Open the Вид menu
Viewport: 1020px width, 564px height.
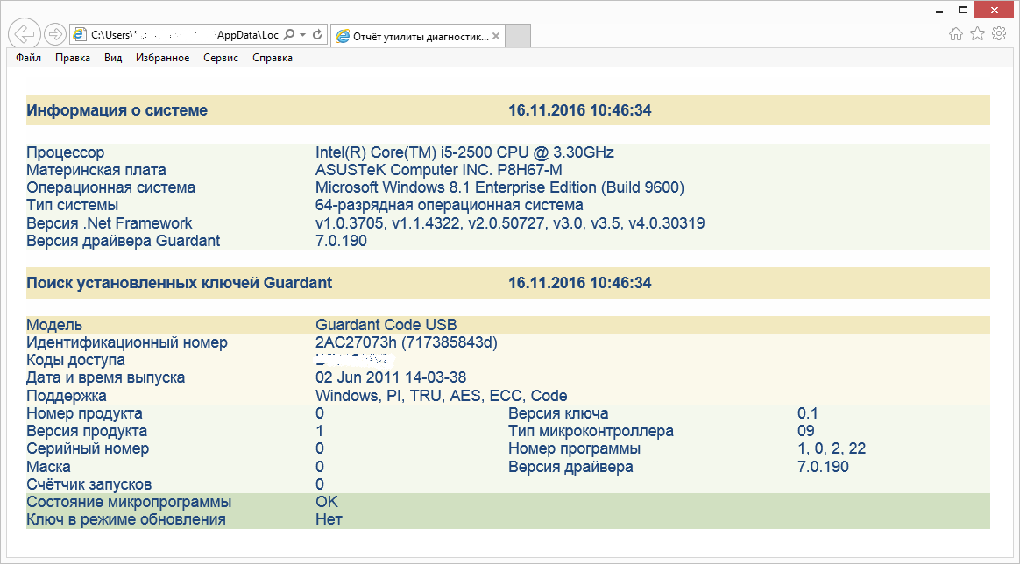tap(113, 58)
